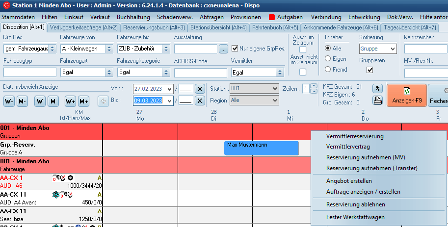
Task: Click the tire icon on AUDI A6 row
Action: (x=71, y=177)
